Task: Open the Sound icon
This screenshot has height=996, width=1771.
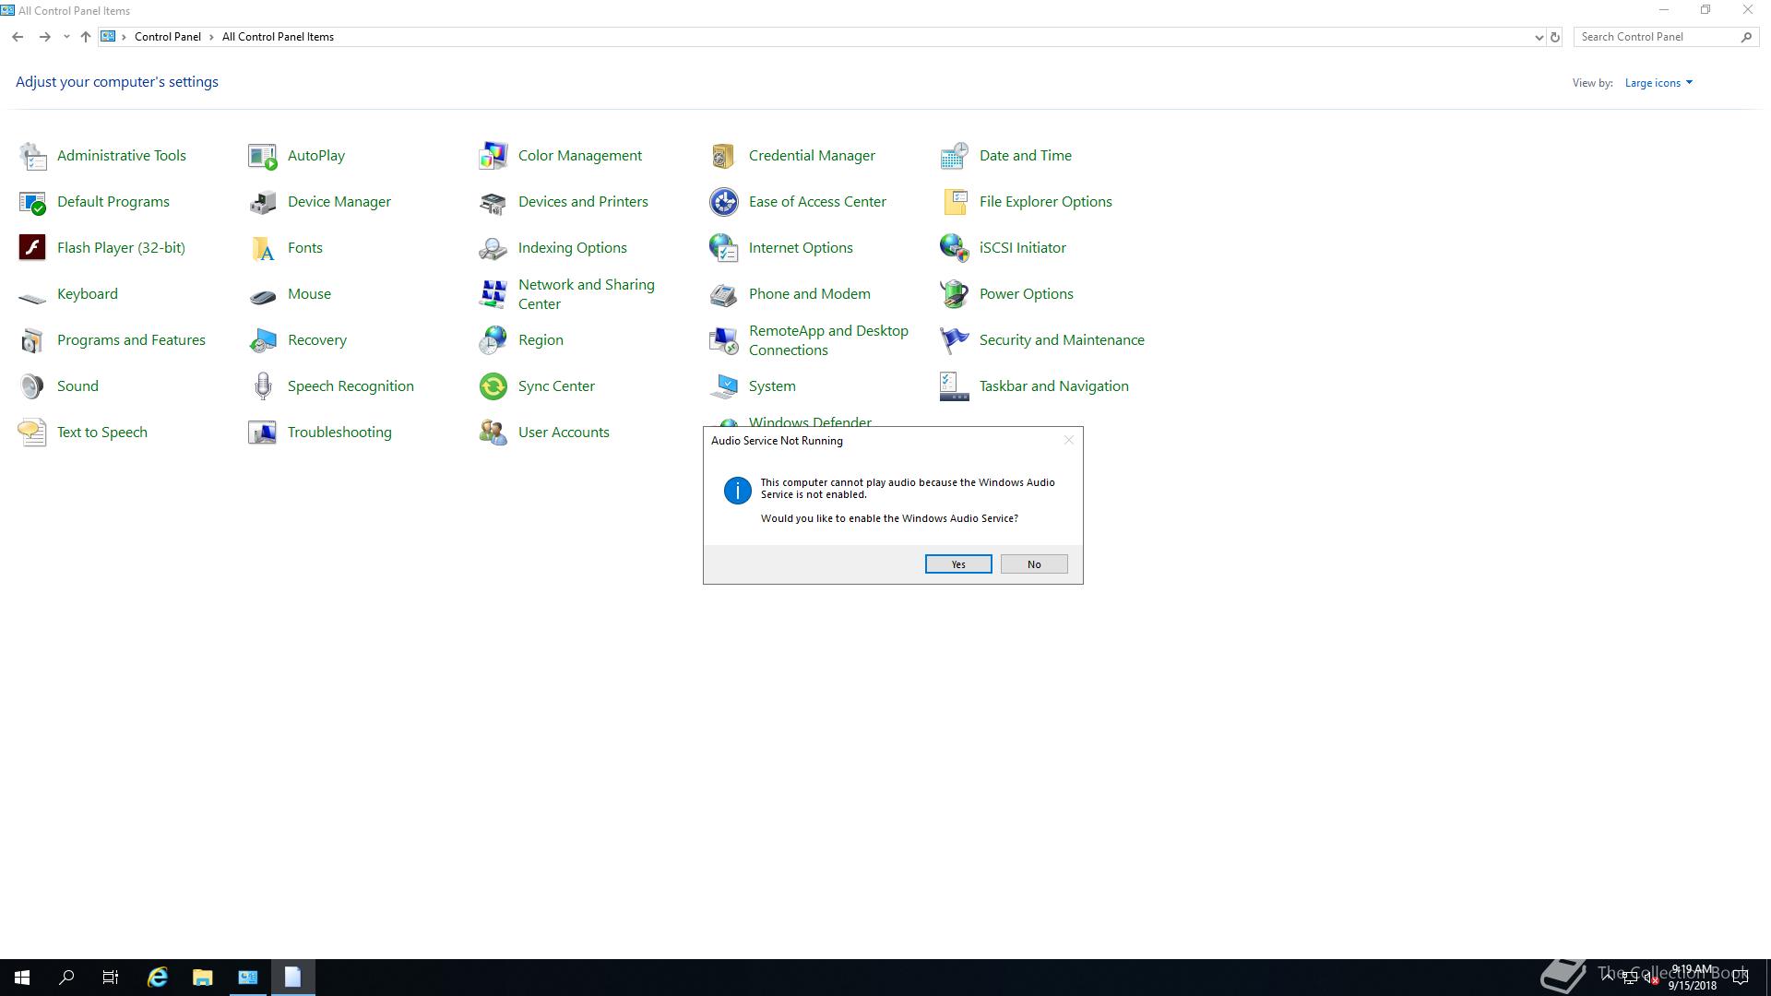Action: click(x=32, y=386)
